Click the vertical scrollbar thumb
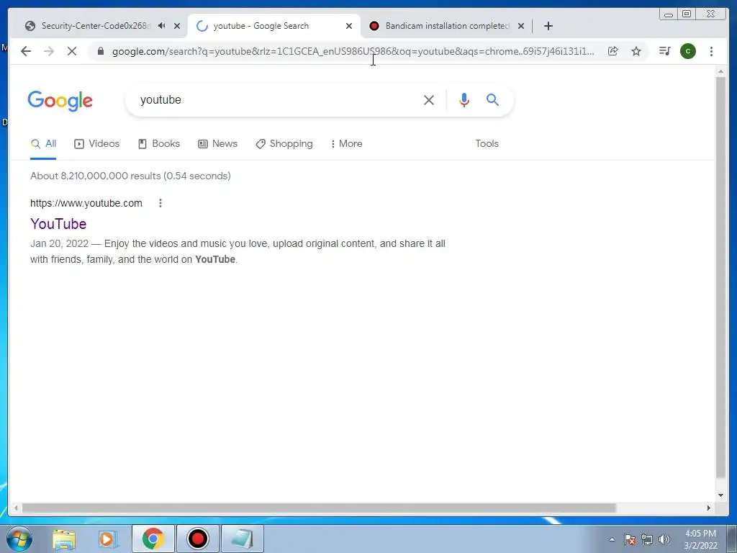The image size is (737, 553). click(x=720, y=277)
